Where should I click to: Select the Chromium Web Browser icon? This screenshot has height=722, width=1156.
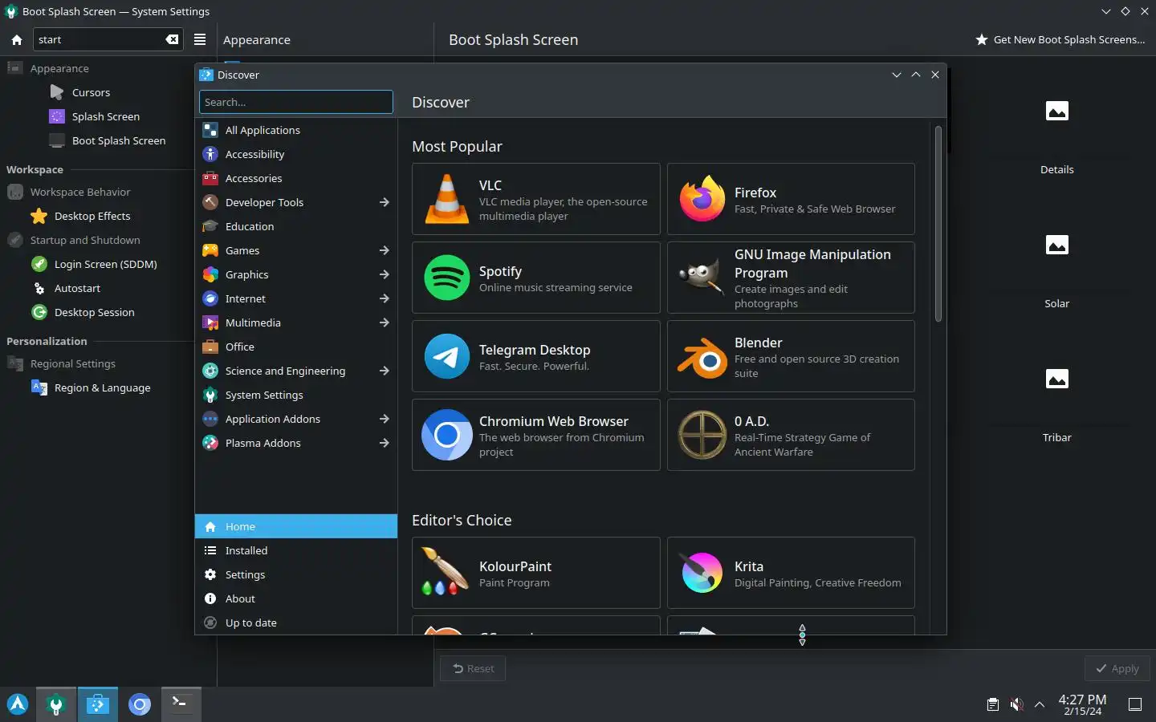coord(446,435)
